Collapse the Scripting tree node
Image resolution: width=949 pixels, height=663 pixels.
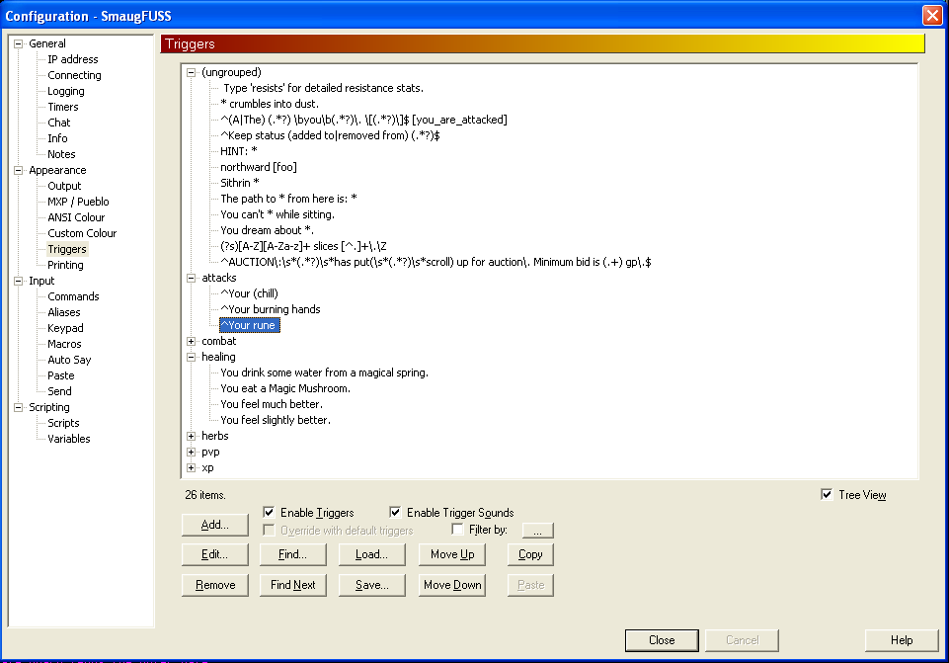(18, 407)
